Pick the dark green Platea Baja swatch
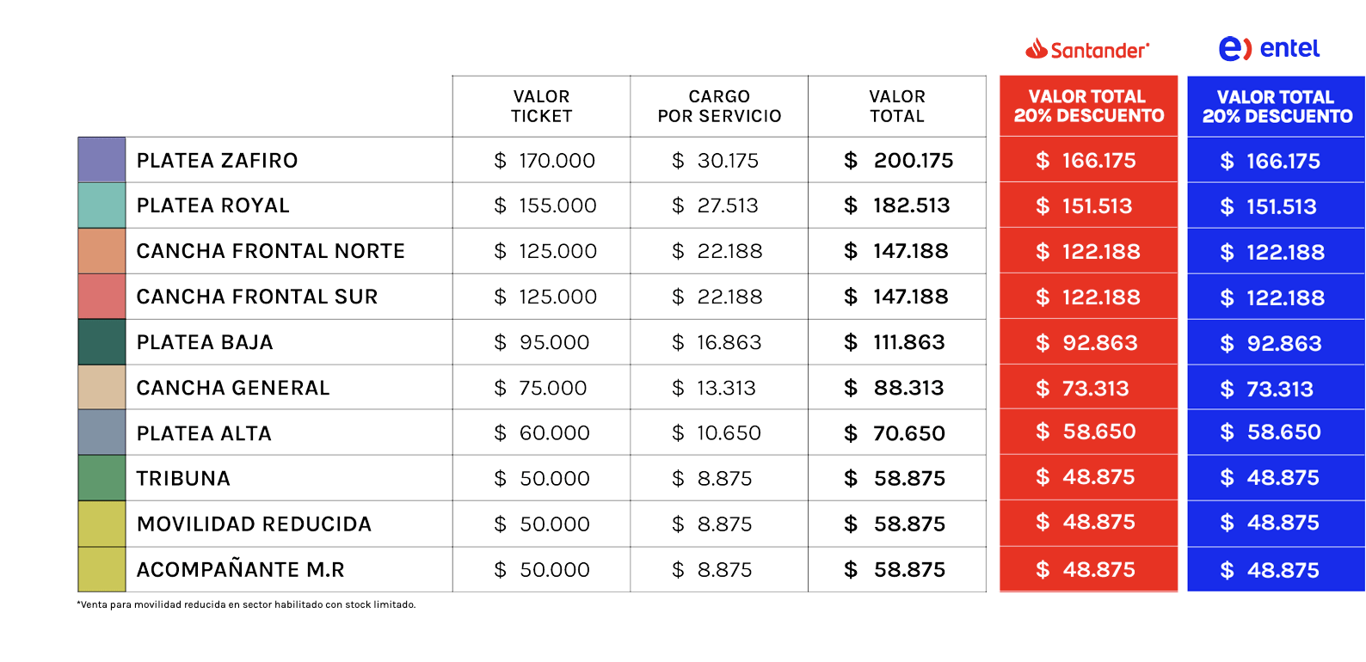The image size is (1366, 662). click(x=102, y=342)
